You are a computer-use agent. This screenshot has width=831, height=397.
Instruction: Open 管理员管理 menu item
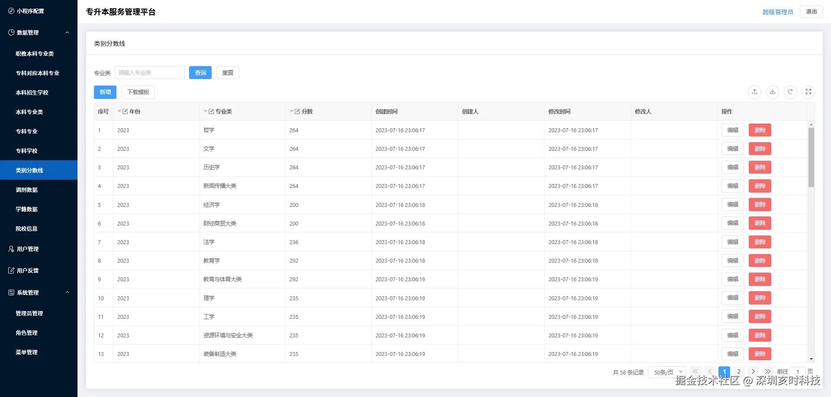[x=39, y=313]
